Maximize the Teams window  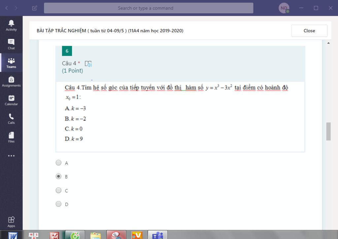(x=316, y=8)
